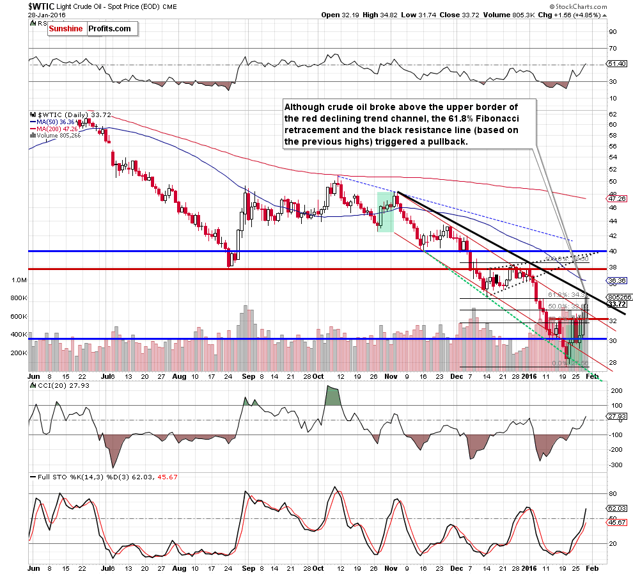Click the red 45.67 stochastic axis tag
This screenshot has height=574, width=633.
616,522
